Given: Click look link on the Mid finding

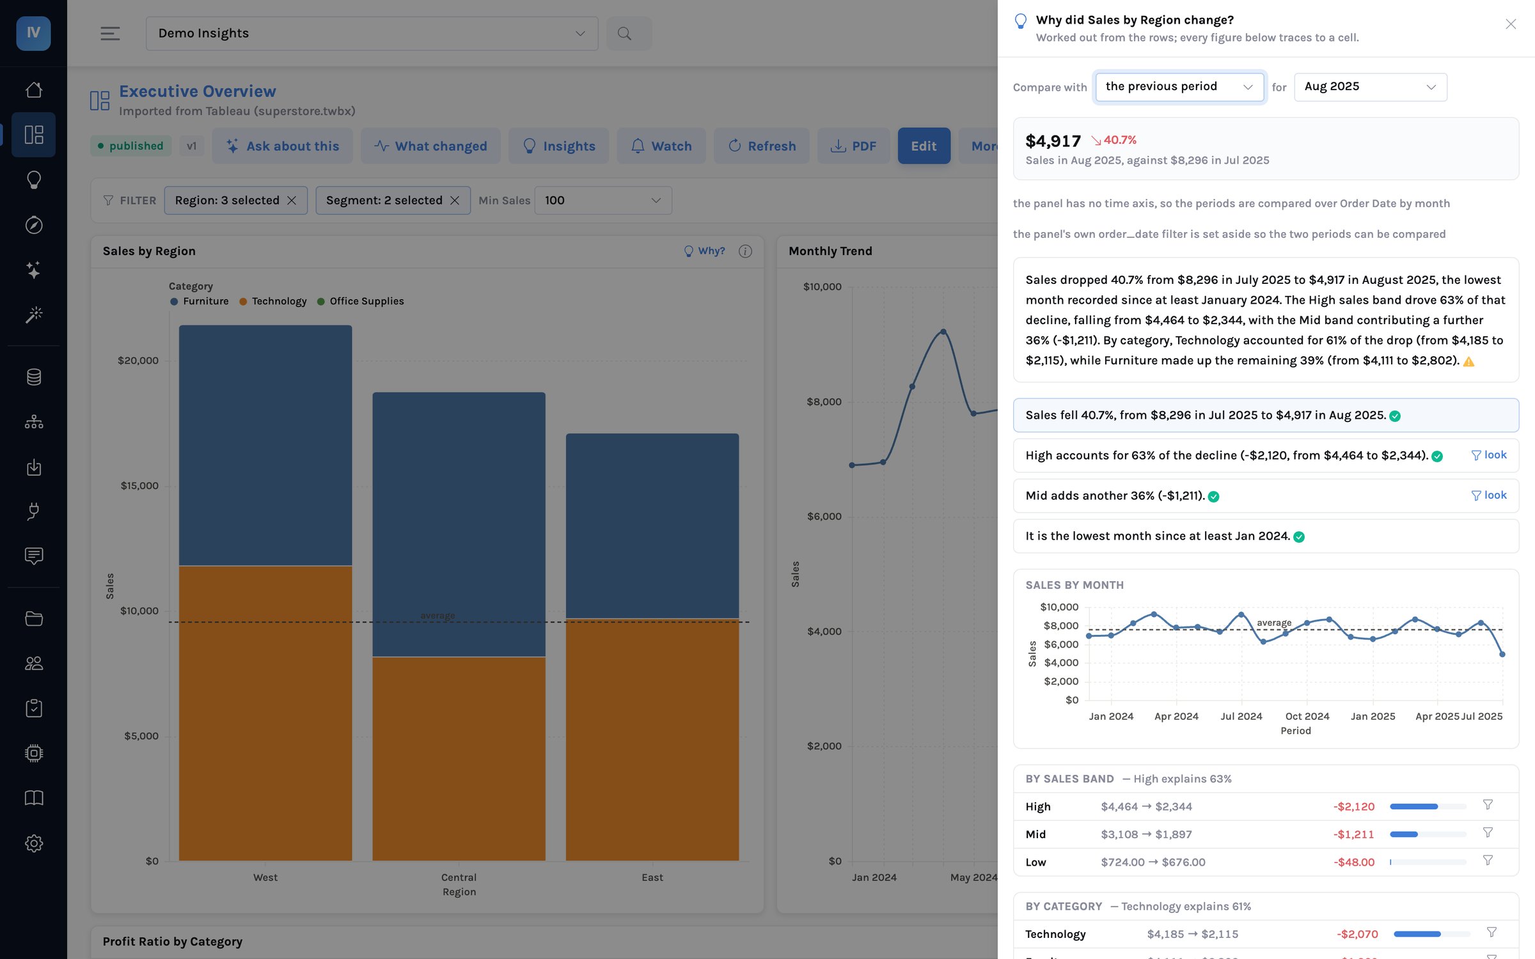Looking at the screenshot, I should pyautogui.click(x=1488, y=495).
